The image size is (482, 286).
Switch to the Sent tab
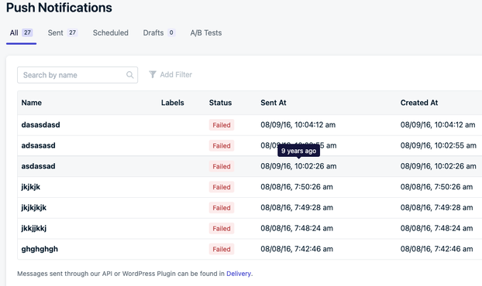tap(63, 32)
